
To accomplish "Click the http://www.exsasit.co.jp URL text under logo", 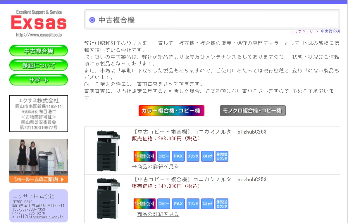I will [39, 35].
